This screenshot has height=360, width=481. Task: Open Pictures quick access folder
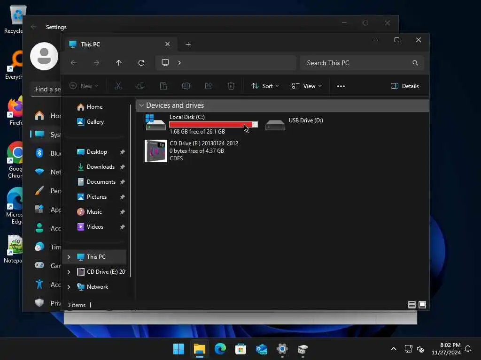(97, 197)
